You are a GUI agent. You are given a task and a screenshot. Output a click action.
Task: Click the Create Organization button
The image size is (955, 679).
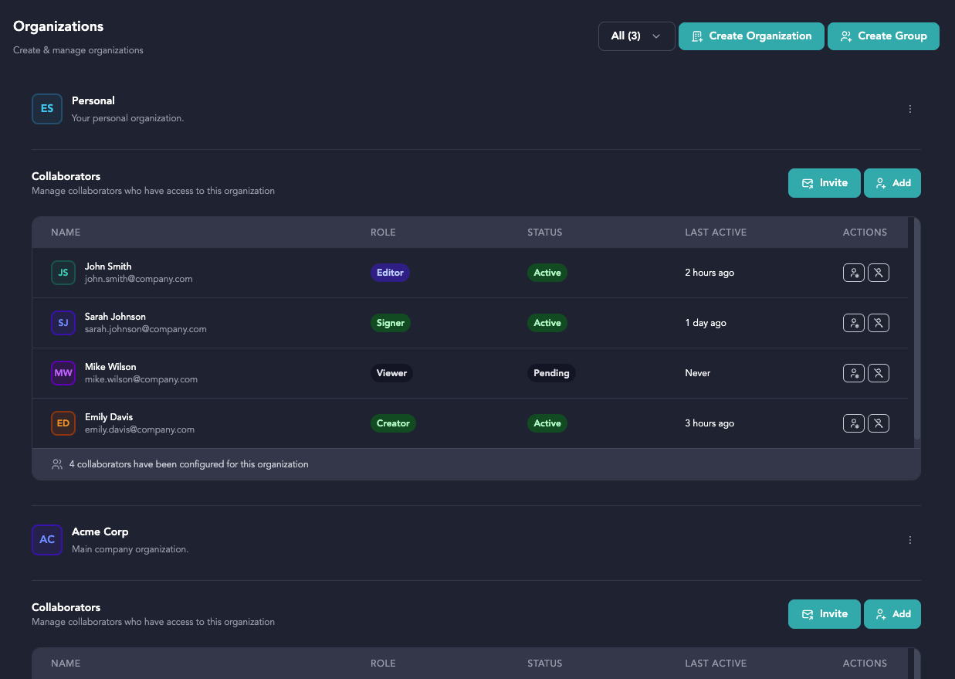click(x=750, y=36)
